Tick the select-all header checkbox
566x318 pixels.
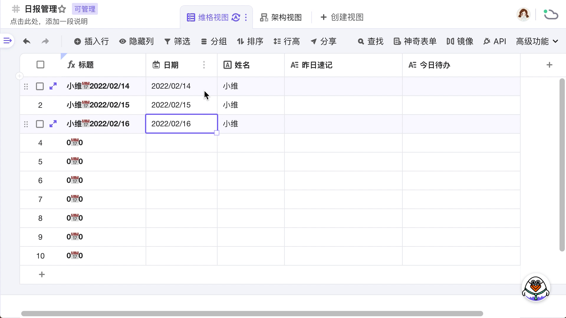coord(40,65)
